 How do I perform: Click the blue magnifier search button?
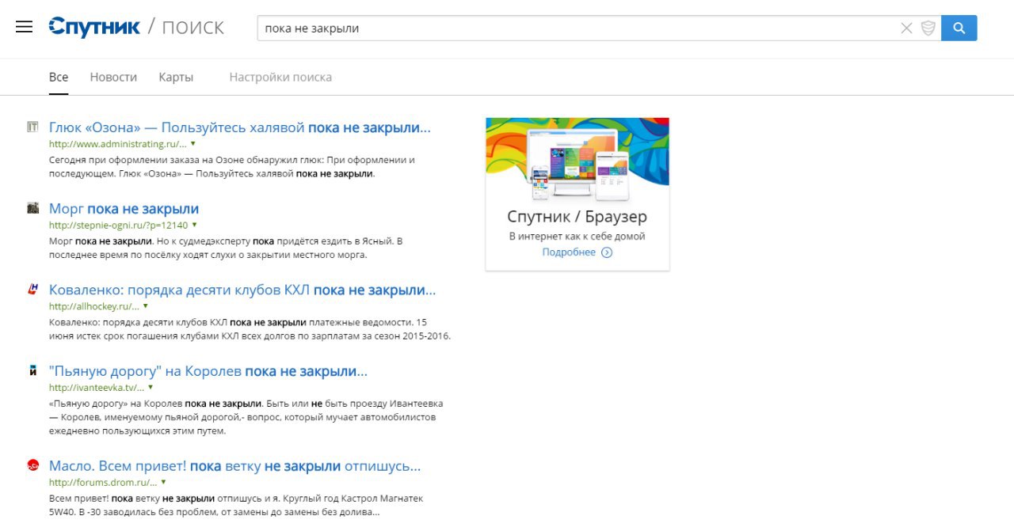[959, 28]
